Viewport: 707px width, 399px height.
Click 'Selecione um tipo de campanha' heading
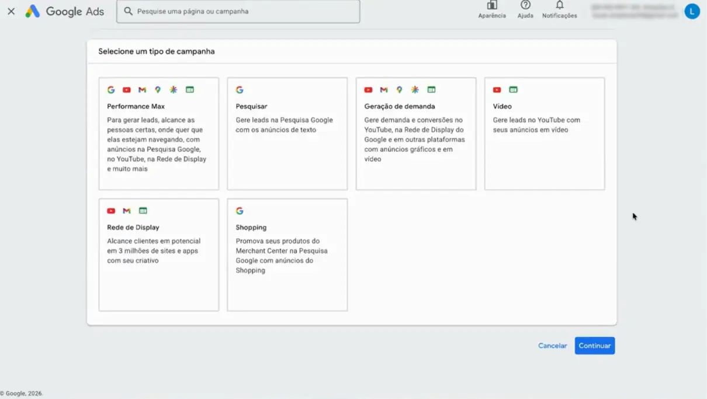click(x=157, y=51)
